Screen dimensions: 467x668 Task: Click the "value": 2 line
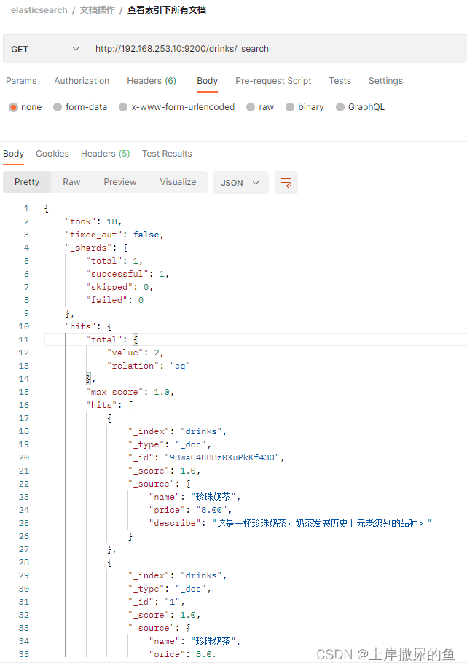pos(135,353)
